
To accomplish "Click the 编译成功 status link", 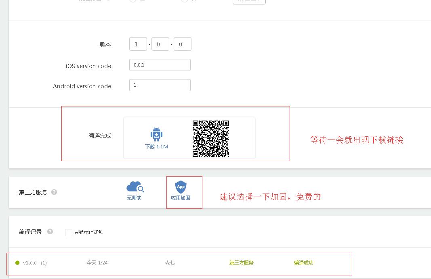I will click(x=303, y=263).
